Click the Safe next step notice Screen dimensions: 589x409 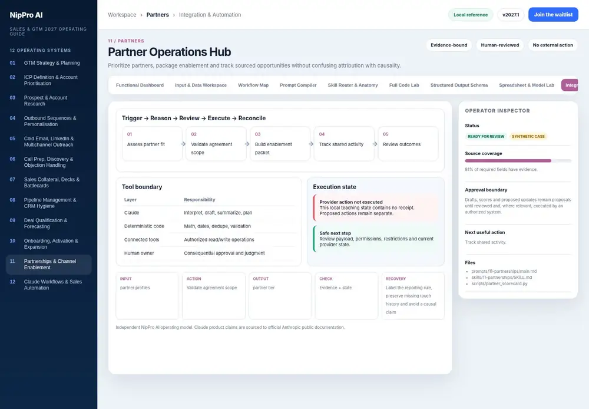376,239
